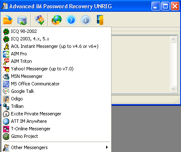Click the ICQ 2003 flower icon
181x152 pixels.
click(6, 39)
